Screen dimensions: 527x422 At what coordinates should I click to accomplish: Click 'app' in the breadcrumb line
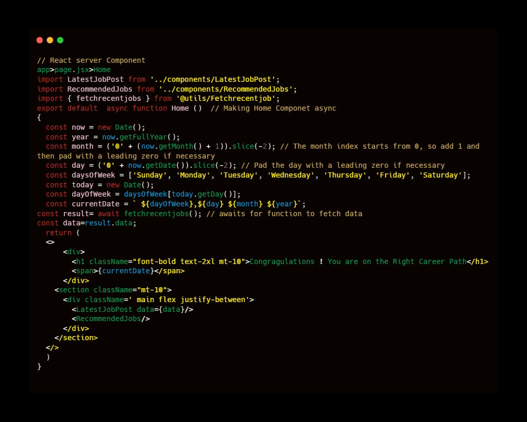(x=43, y=70)
